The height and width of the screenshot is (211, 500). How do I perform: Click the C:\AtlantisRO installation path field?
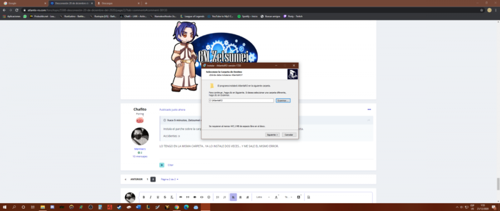click(241, 100)
